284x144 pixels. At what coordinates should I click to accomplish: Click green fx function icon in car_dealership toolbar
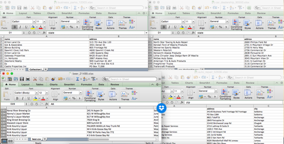tap(249, 8)
